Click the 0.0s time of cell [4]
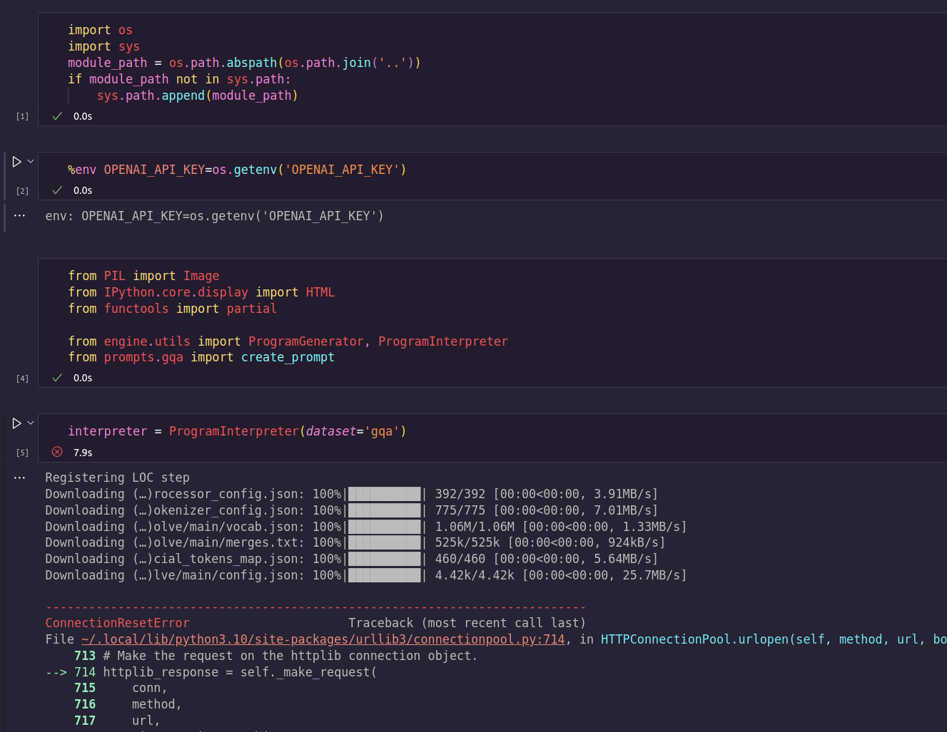Image resolution: width=947 pixels, height=732 pixels. click(83, 378)
